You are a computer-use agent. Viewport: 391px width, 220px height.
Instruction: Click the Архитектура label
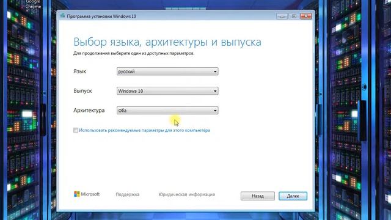[89, 110]
